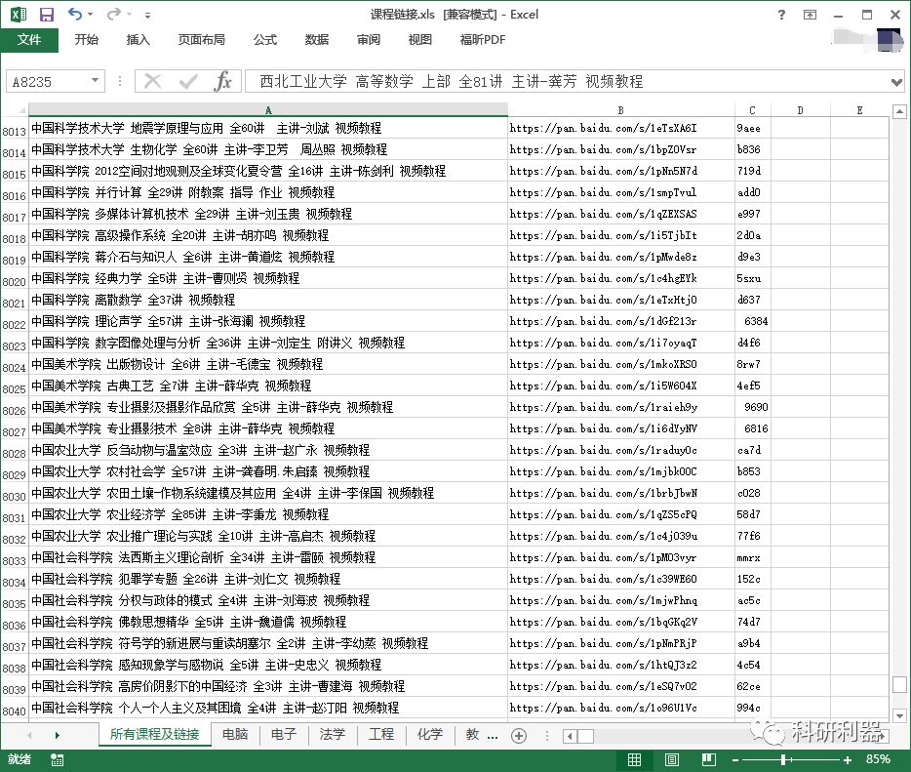Click the Redo arrow icon
Image resolution: width=911 pixels, height=772 pixels.
click(114, 14)
